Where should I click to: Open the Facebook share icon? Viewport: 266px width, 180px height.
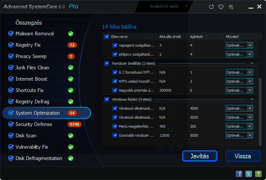pyautogui.click(x=239, y=174)
